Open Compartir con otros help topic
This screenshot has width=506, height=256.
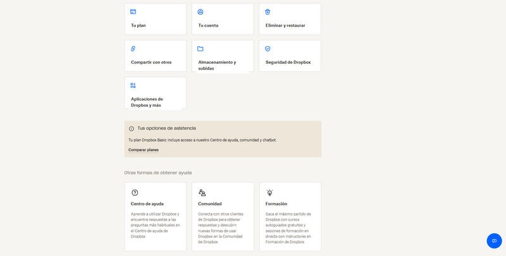pos(151,62)
